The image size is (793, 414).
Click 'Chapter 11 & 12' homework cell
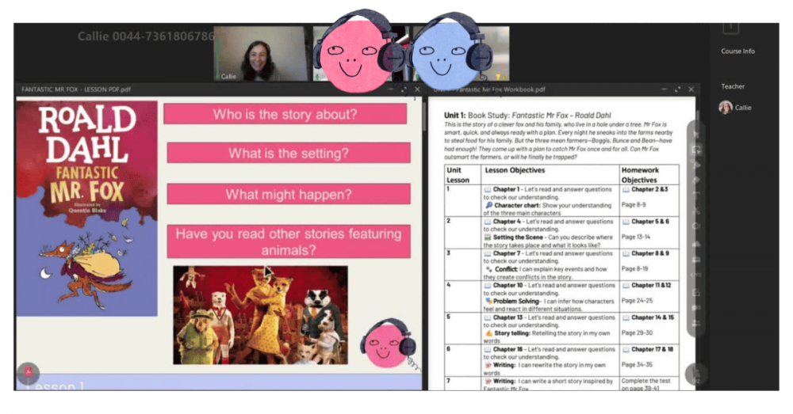(651, 285)
